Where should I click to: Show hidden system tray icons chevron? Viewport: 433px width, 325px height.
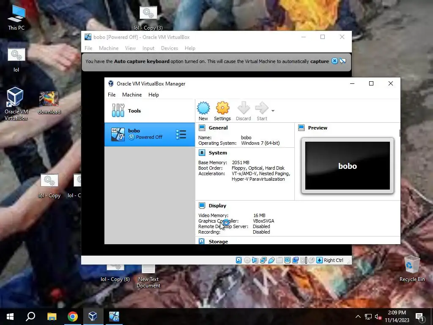coord(358,317)
